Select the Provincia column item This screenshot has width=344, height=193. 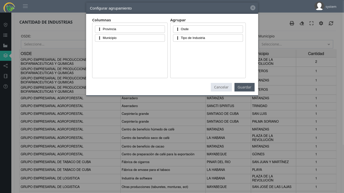click(x=130, y=29)
